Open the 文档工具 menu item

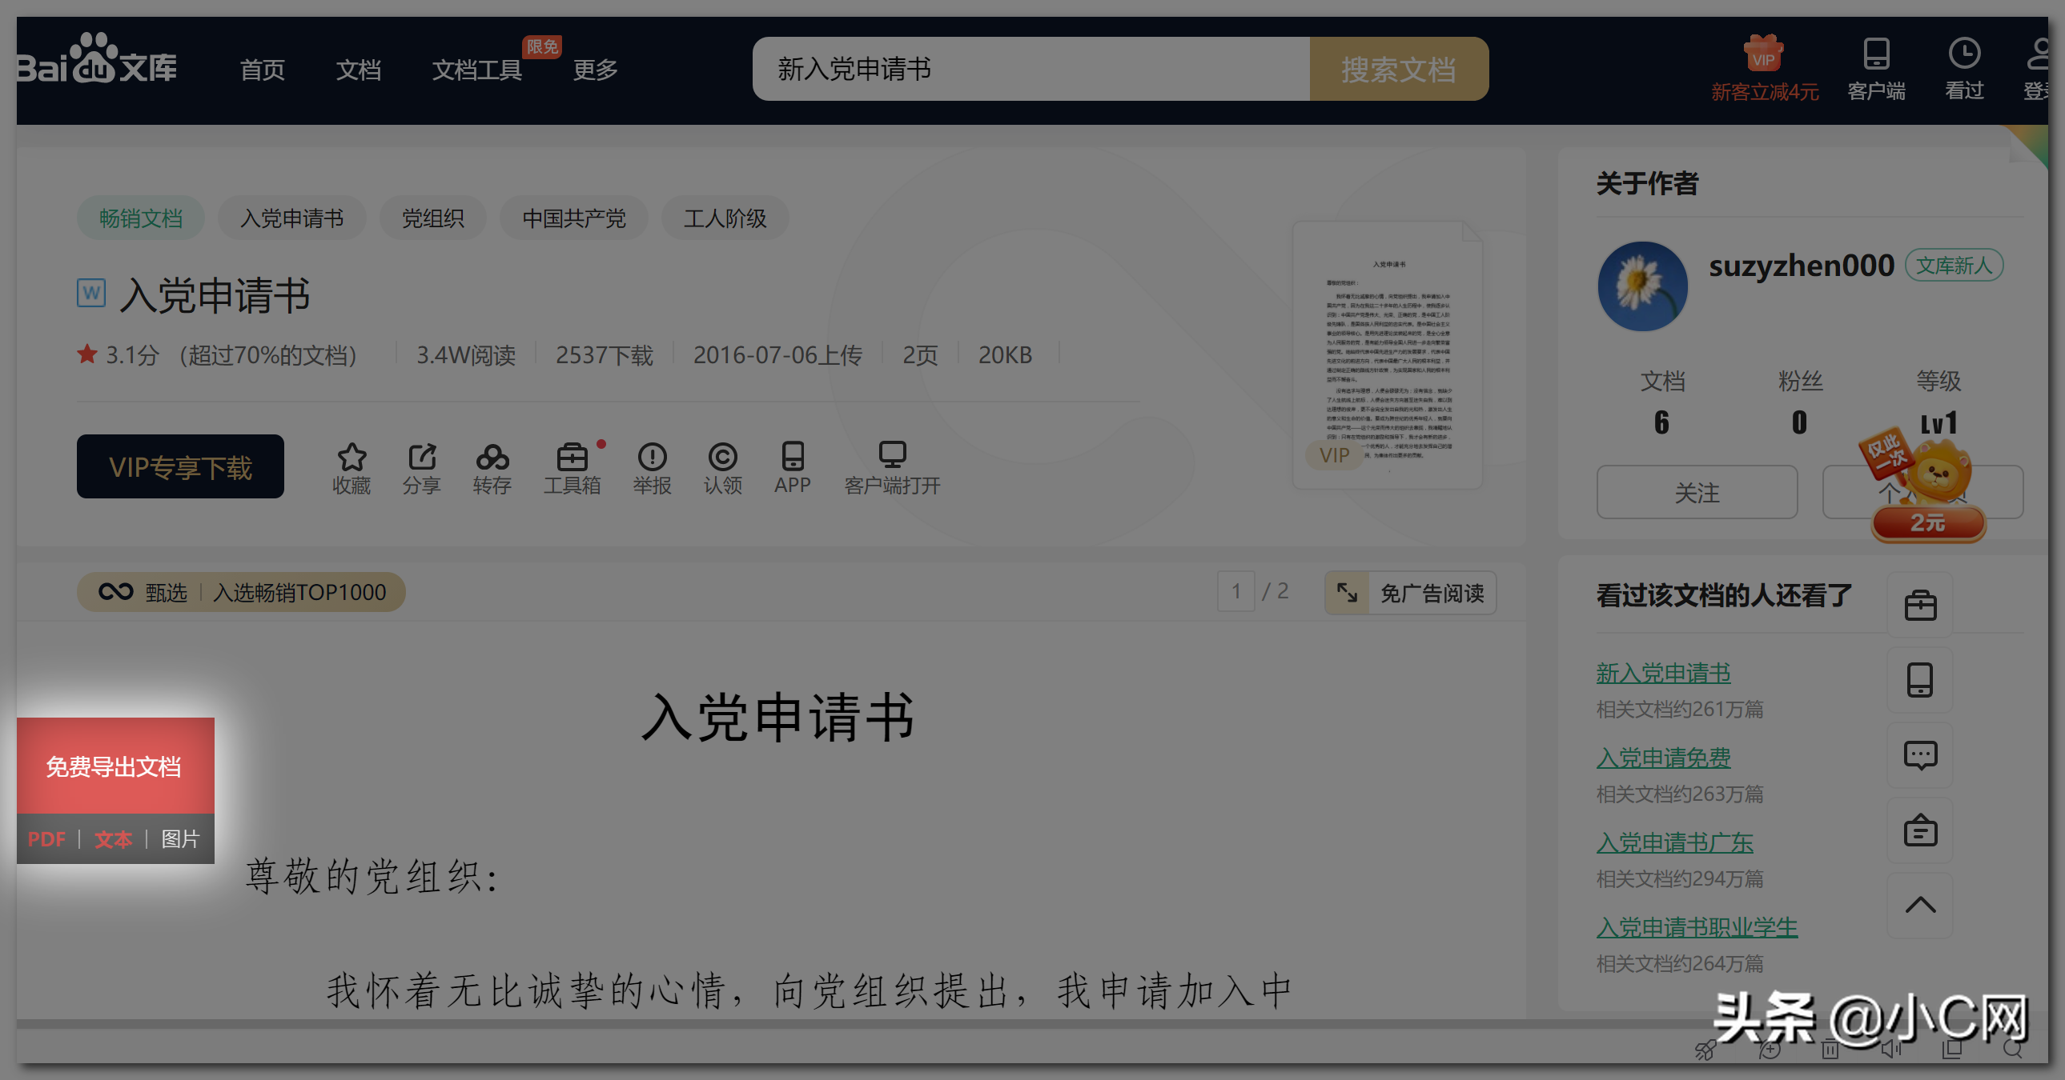pyautogui.click(x=477, y=70)
